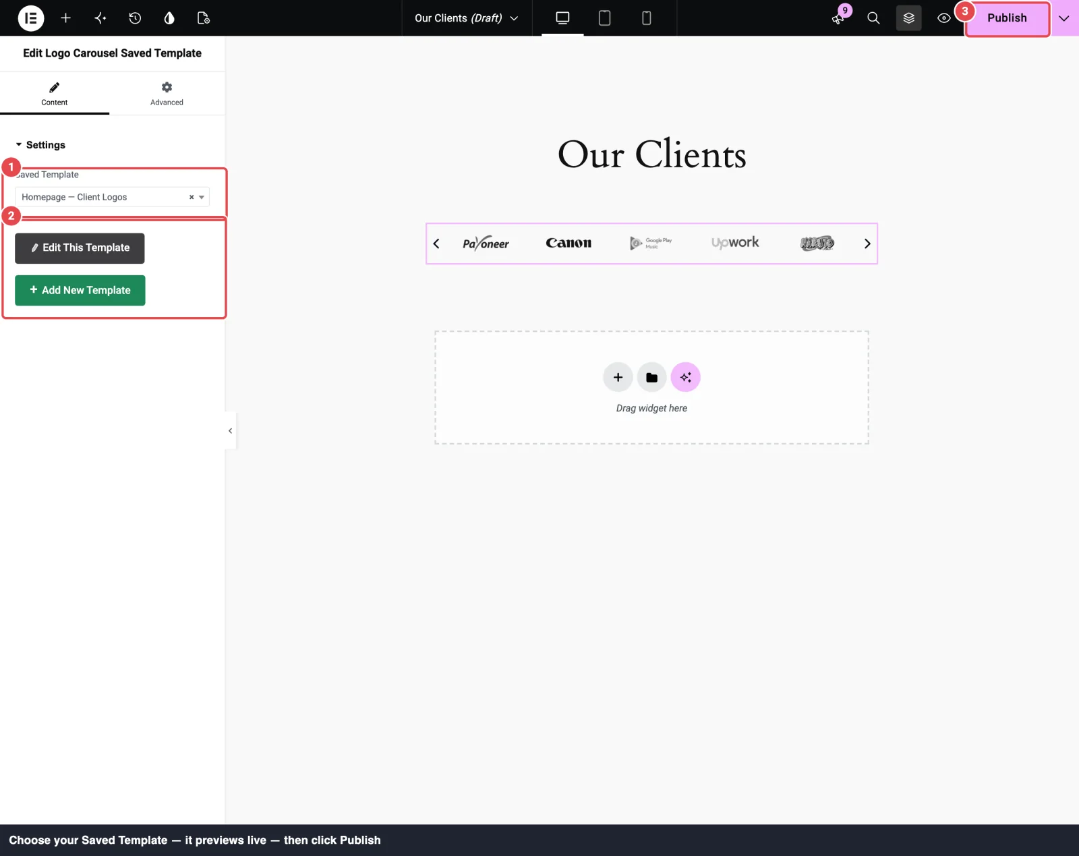This screenshot has height=856, width=1079.
Task: Click the Naruto logo in carousel
Action: click(817, 243)
